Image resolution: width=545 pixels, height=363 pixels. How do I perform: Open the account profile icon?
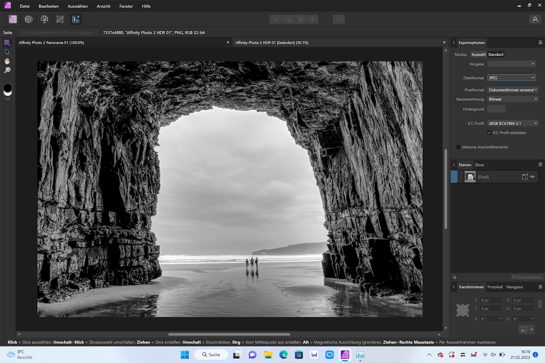coord(535,19)
